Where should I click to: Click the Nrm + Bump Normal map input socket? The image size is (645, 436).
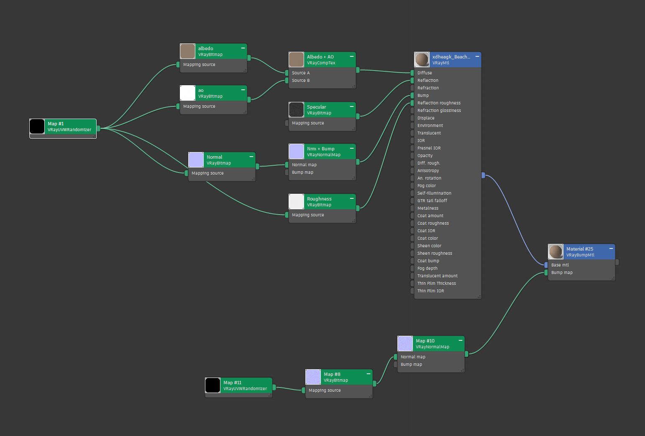click(287, 165)
